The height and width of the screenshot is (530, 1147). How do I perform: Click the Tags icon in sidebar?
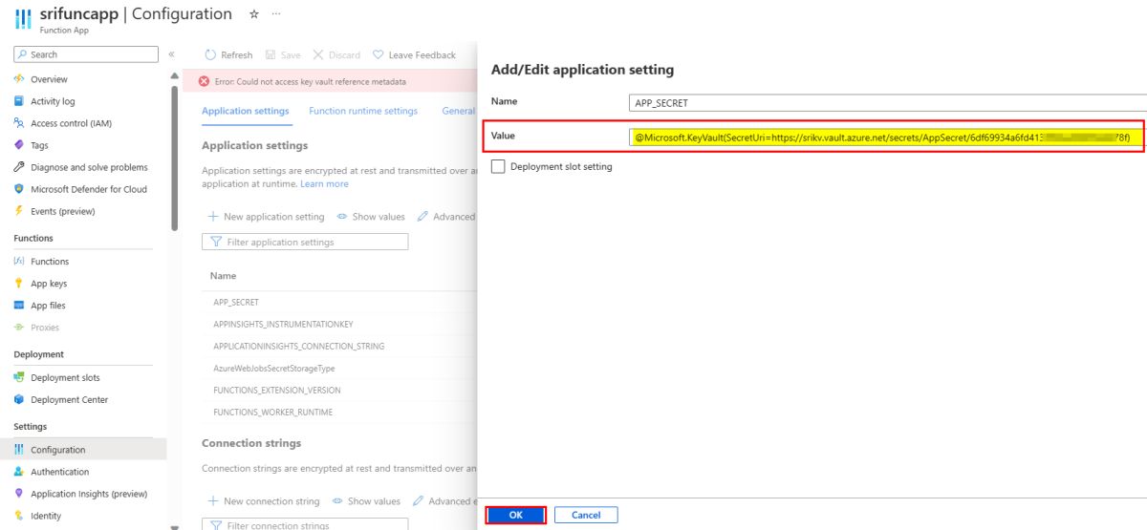(x=19, y=145)
